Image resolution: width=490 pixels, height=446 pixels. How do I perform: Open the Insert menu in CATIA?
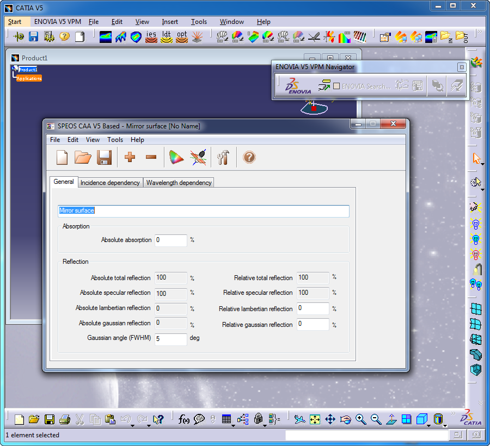click(170, 22)
